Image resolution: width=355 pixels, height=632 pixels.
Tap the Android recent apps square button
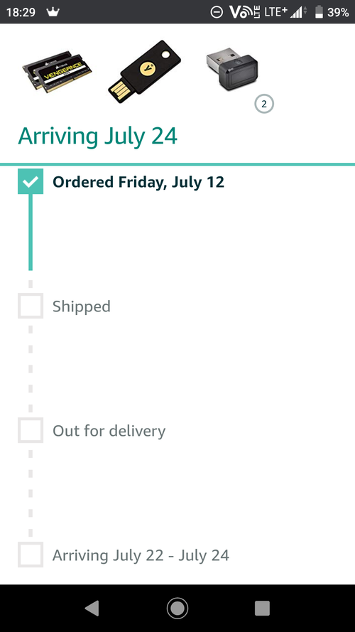click(262, 608)
